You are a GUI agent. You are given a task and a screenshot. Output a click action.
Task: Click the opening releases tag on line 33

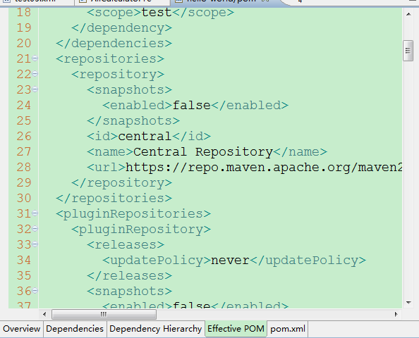point(126,245)
